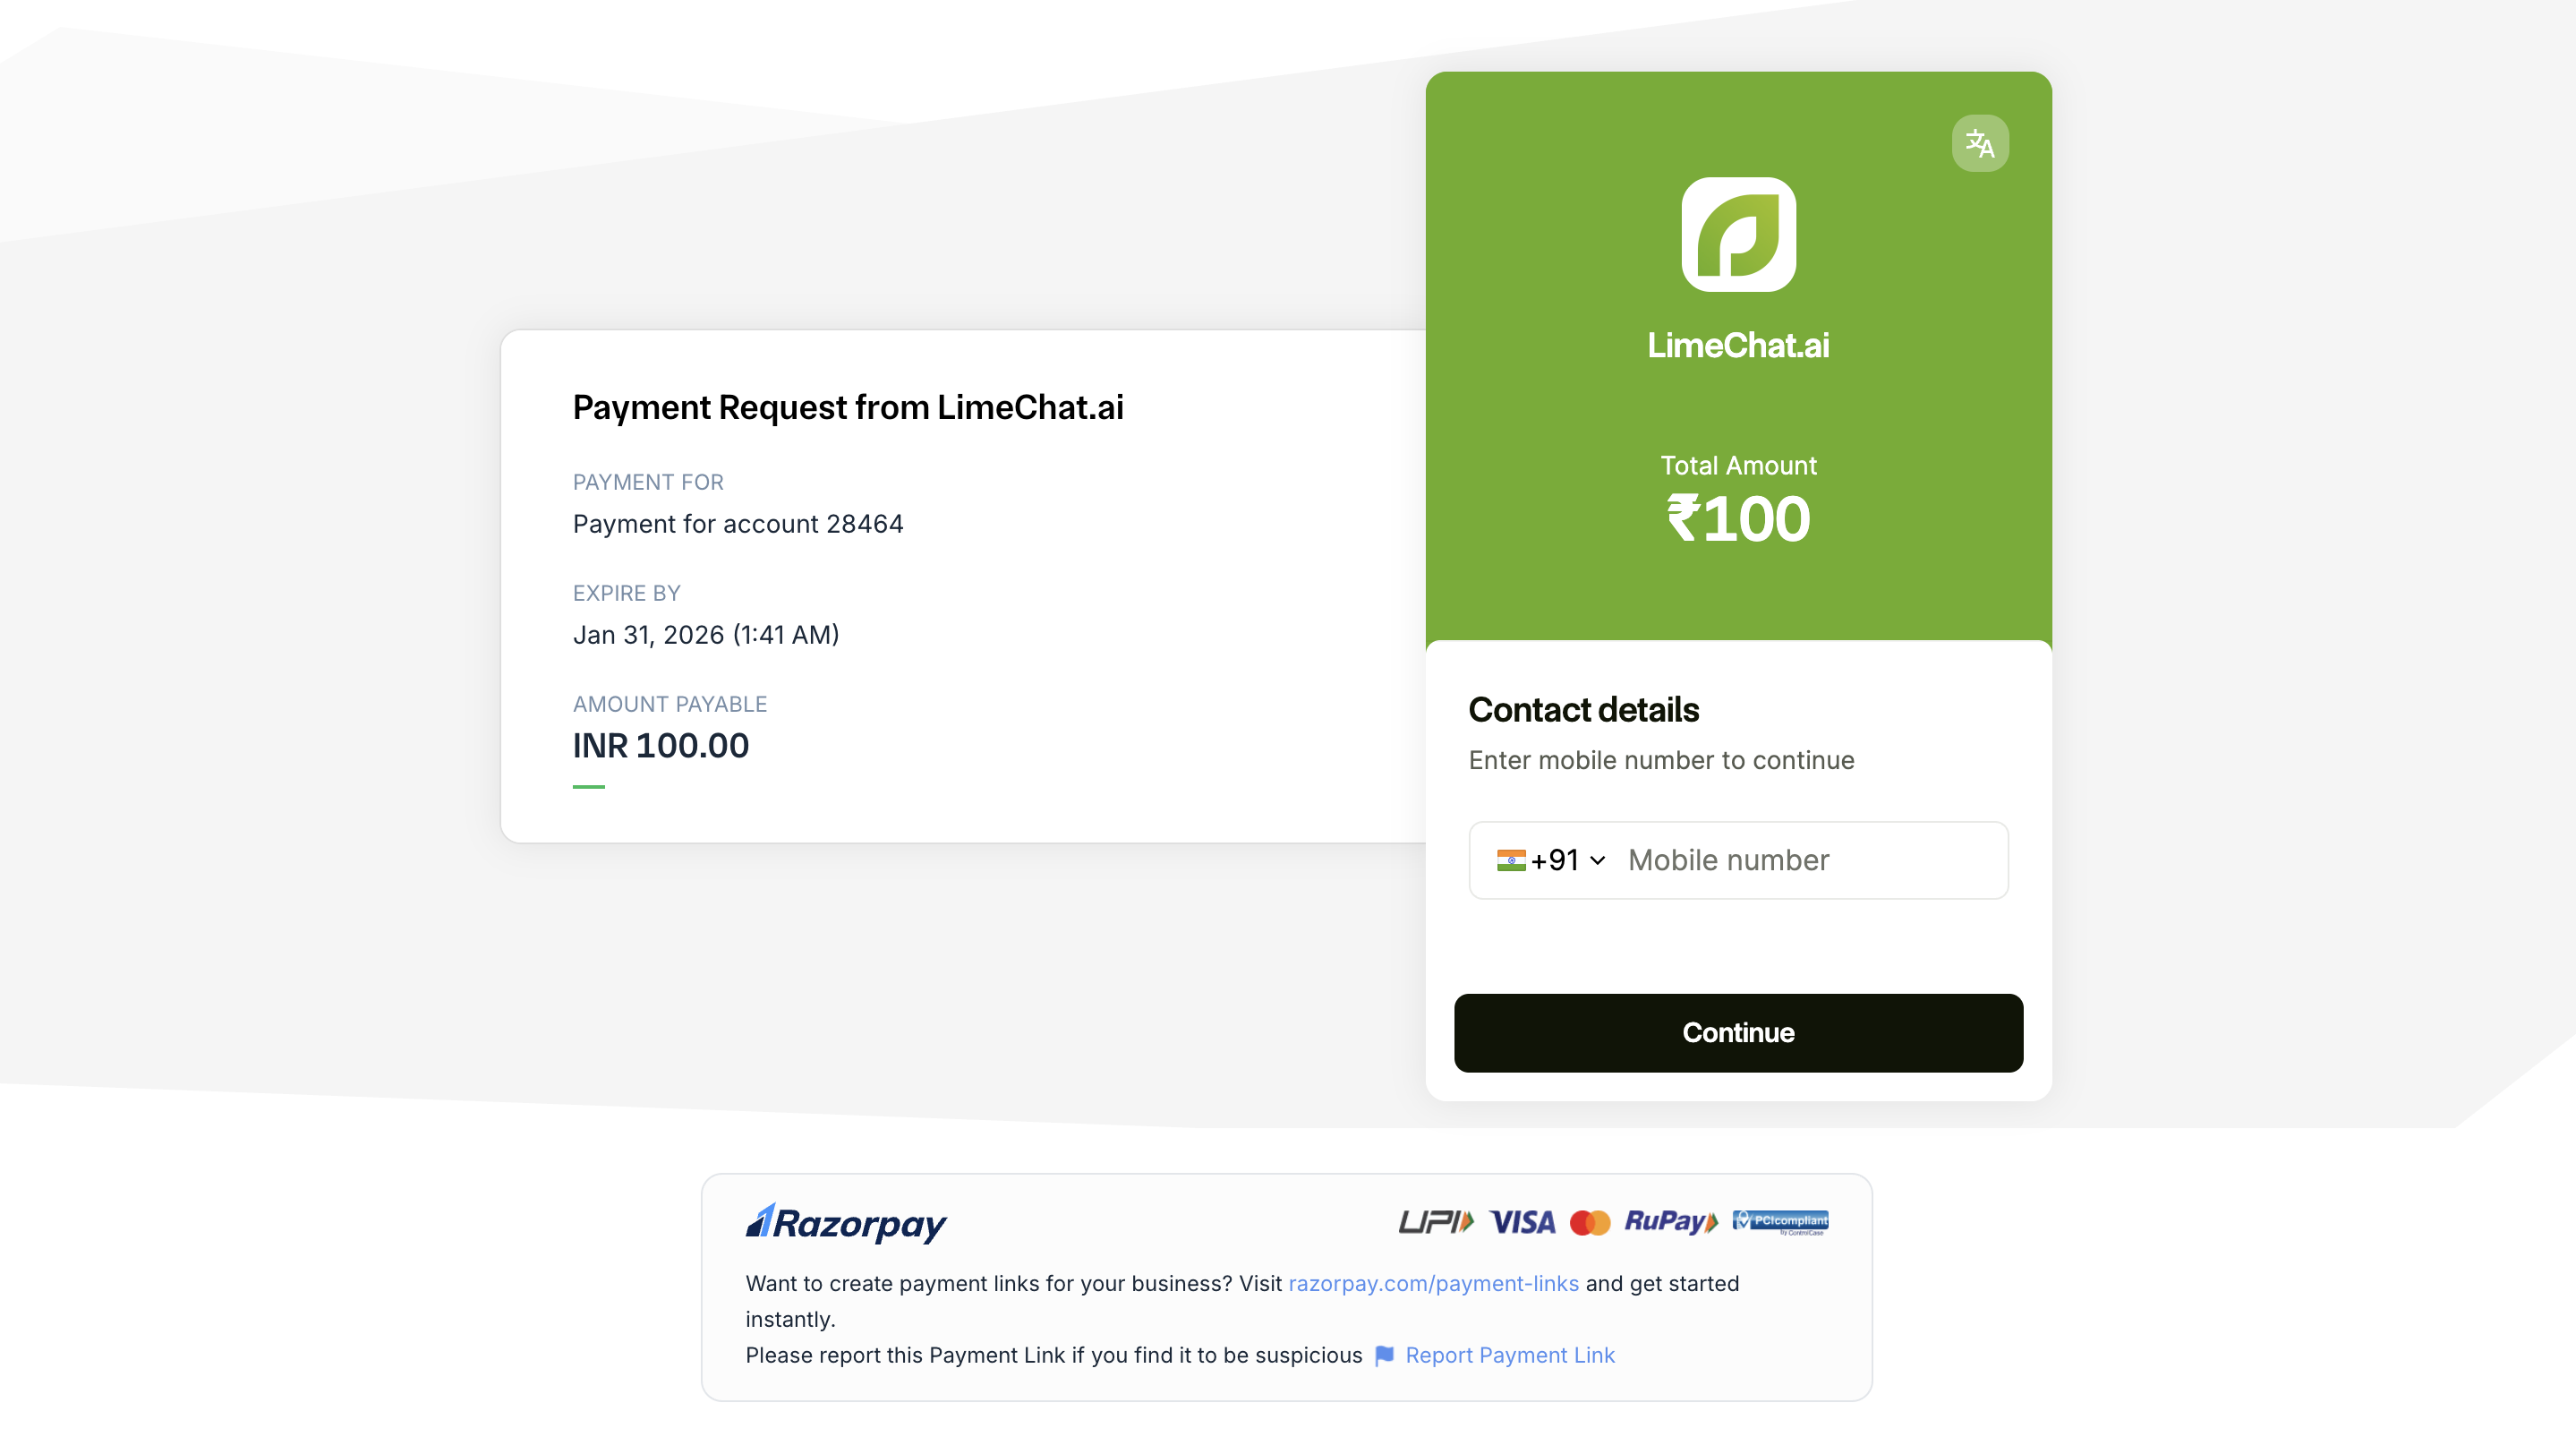
Task: Click the Contact details heading
Action: pyautogui.click(x=1583, y=709)
